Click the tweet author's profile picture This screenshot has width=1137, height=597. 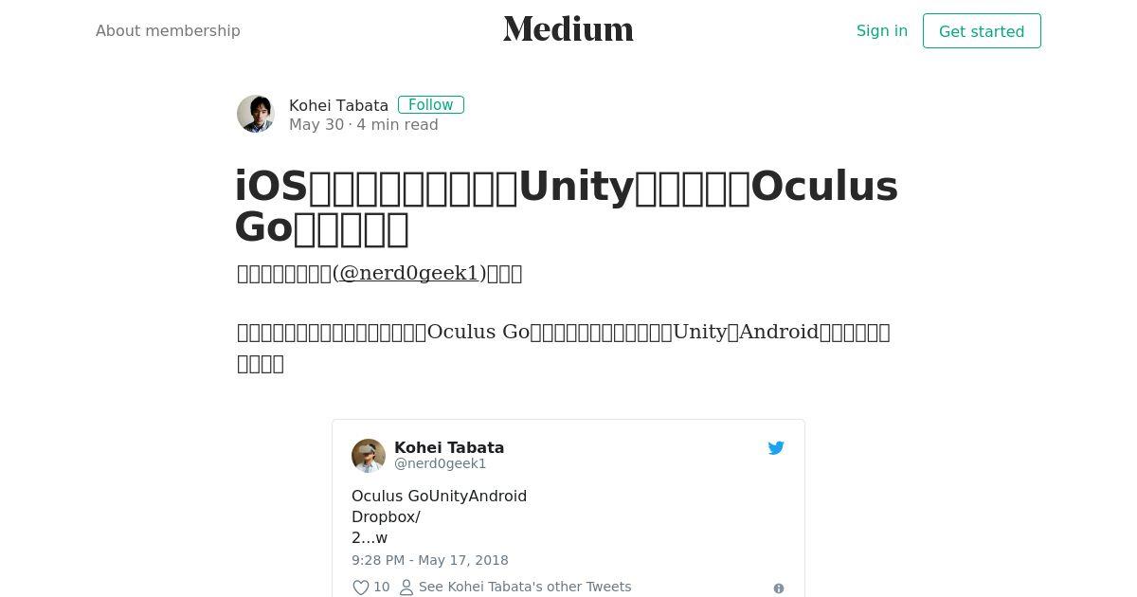[369, 456]
